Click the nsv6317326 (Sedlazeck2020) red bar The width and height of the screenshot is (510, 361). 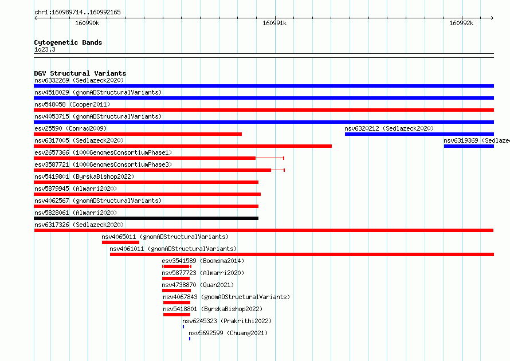[264, 230]
